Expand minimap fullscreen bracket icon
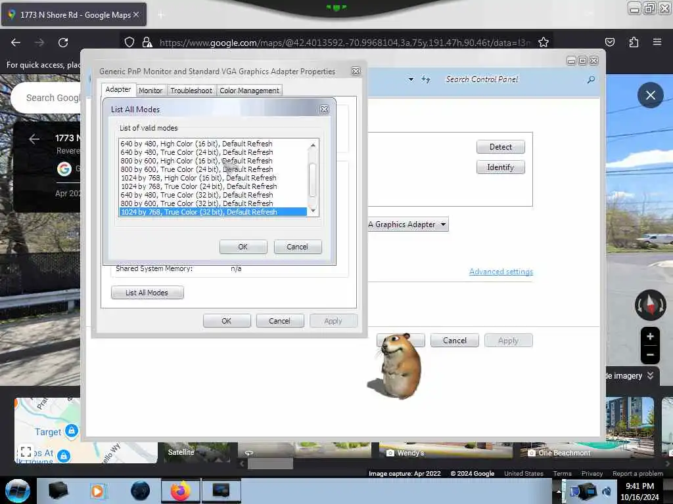The width and height of the screenshot is (673, 504). coord(26,451)
